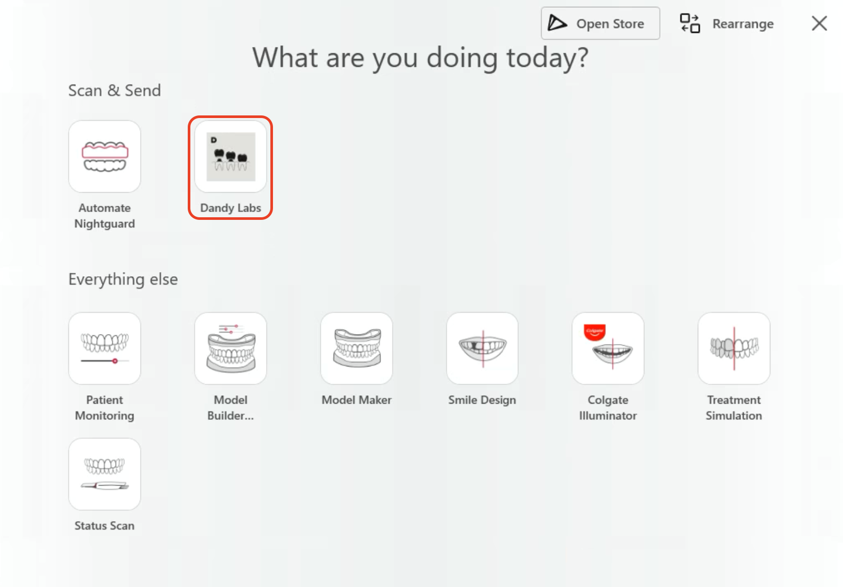Start the Model Maker app icon
This screenshot has width=843, height=587.
(357, 348)
